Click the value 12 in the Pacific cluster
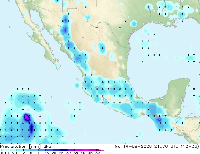This screenshot has width=200, height=154. click(29, 137)
